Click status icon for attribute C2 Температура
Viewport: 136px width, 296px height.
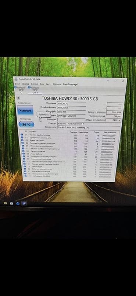coord(24,166)
